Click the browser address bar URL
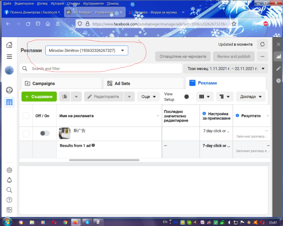This screenshot has width=283, height=226. click(161, 24)
